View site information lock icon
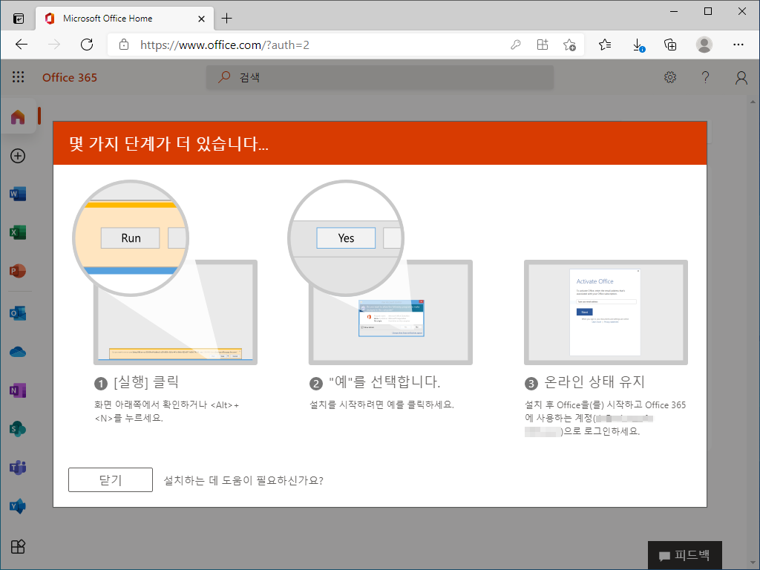Viewport: 760px width, 570px height. tap(124, 45)
